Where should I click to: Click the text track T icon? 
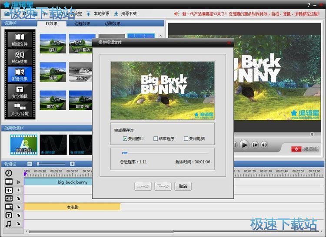9,215
